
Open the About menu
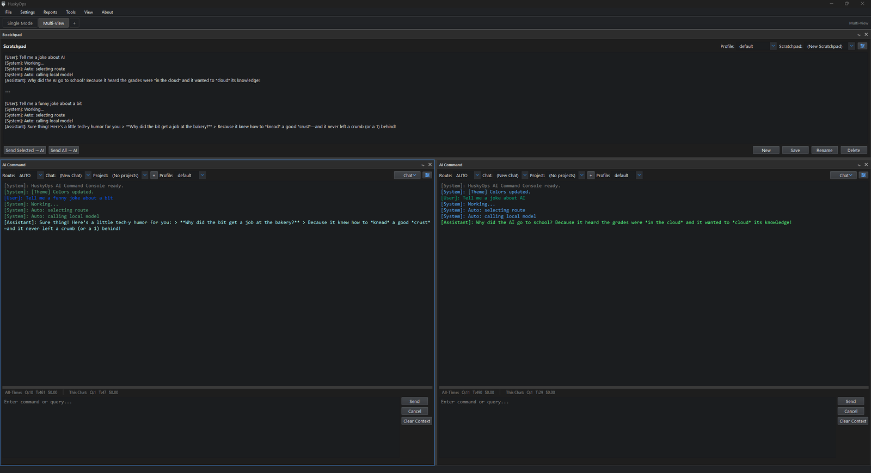point(107,12)
